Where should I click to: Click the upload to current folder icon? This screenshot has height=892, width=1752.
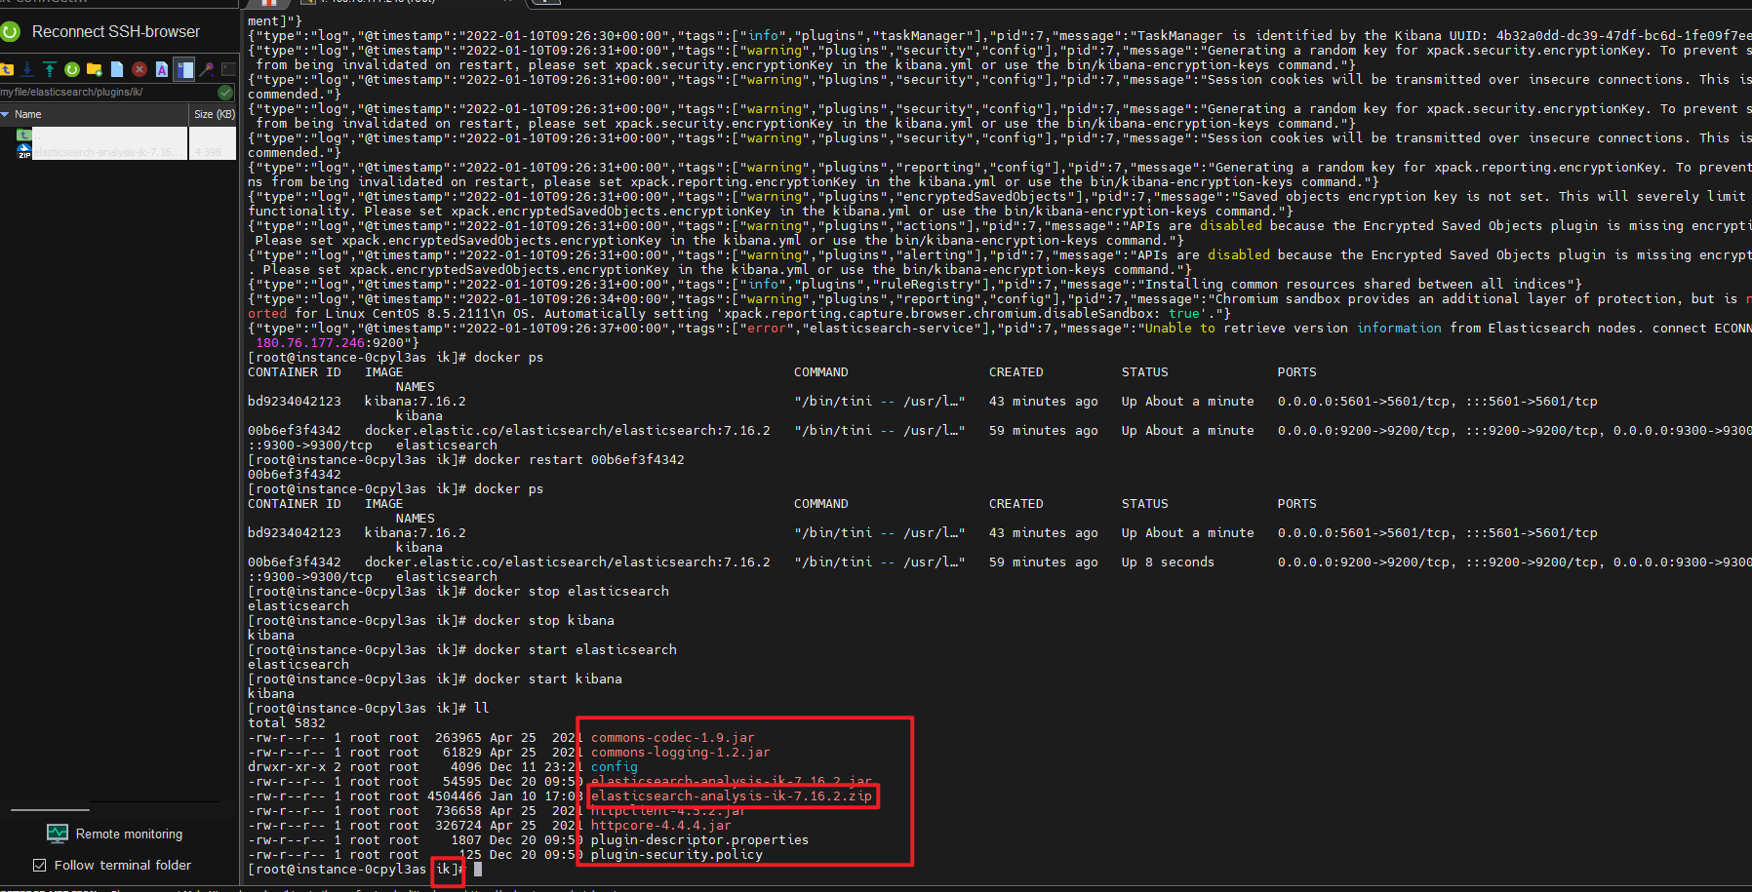pyautogui.click(x=49, y=69)
